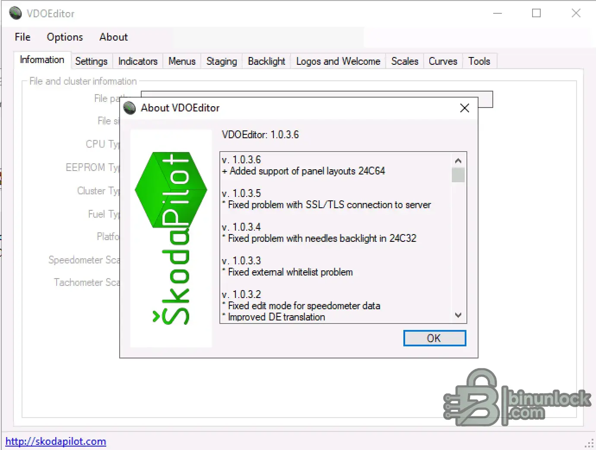
Task: Click the File path input field
Action: pos(317,99)
